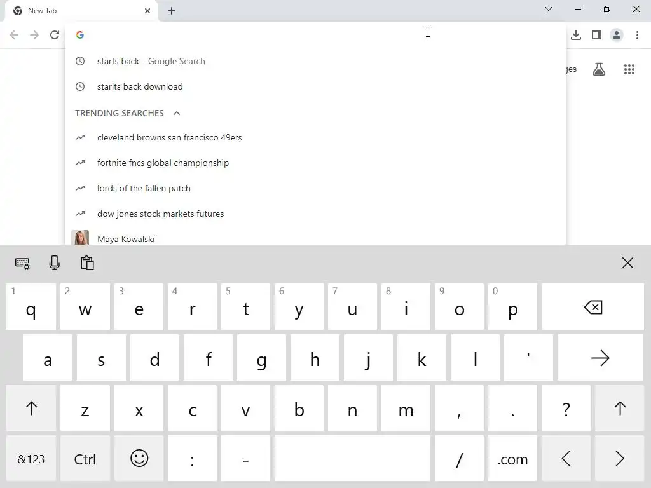651x488 pixels.
Task: Tap the question mark key
Action: [566, 409]
